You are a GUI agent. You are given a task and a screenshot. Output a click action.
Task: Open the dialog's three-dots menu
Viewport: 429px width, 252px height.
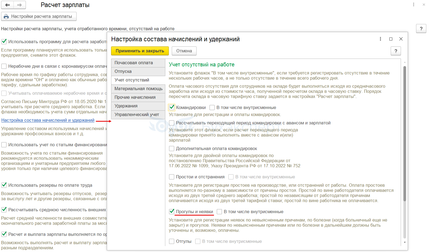coord(380,39)
